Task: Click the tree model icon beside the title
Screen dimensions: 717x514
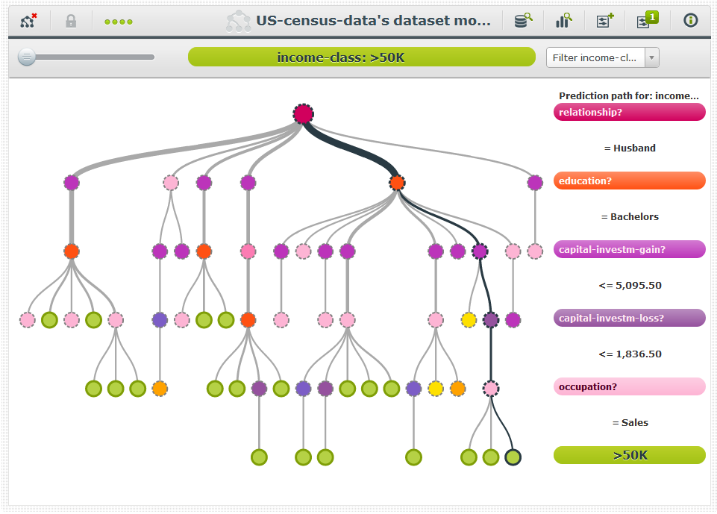Action: tap(238, 21)
